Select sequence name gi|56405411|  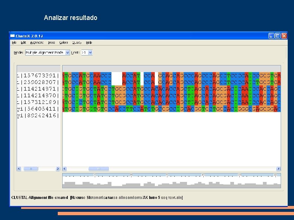coord(38,109)
